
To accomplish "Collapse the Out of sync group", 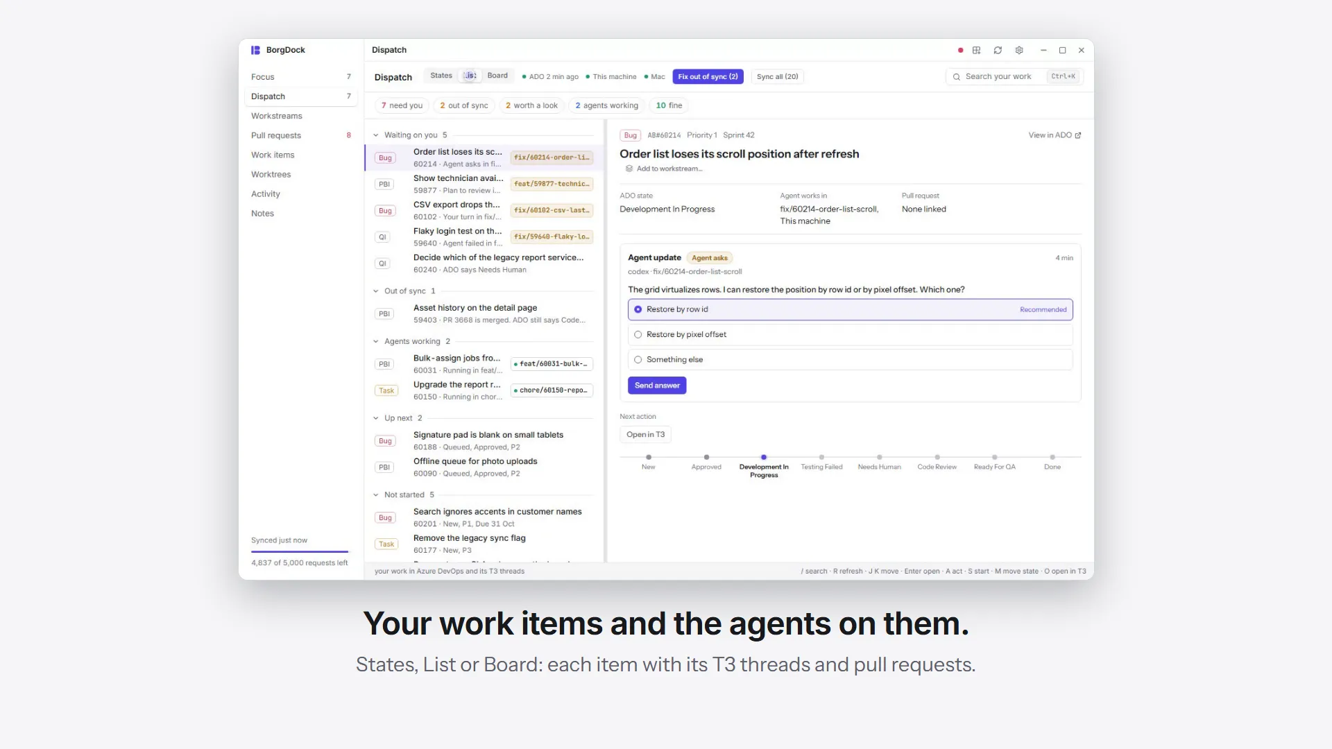I will pos(375,291).
